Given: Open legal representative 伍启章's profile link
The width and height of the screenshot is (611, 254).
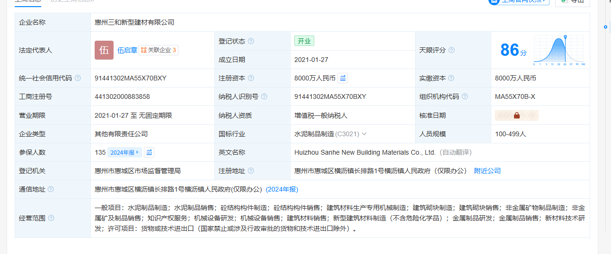Looking at the screenshot, I should tap(127, 50).
